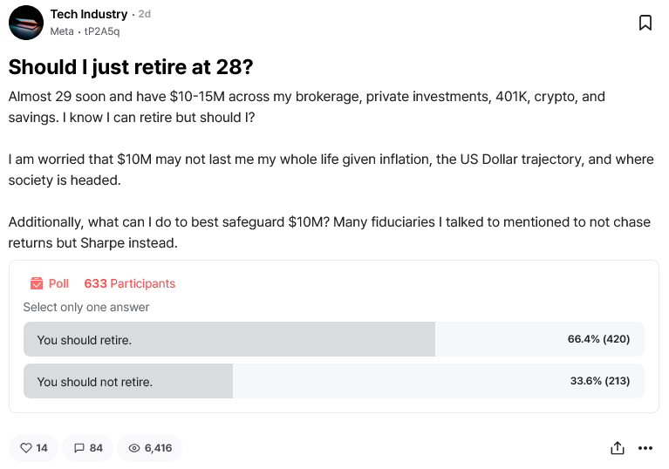Click the 2d post timestamp

144,15
